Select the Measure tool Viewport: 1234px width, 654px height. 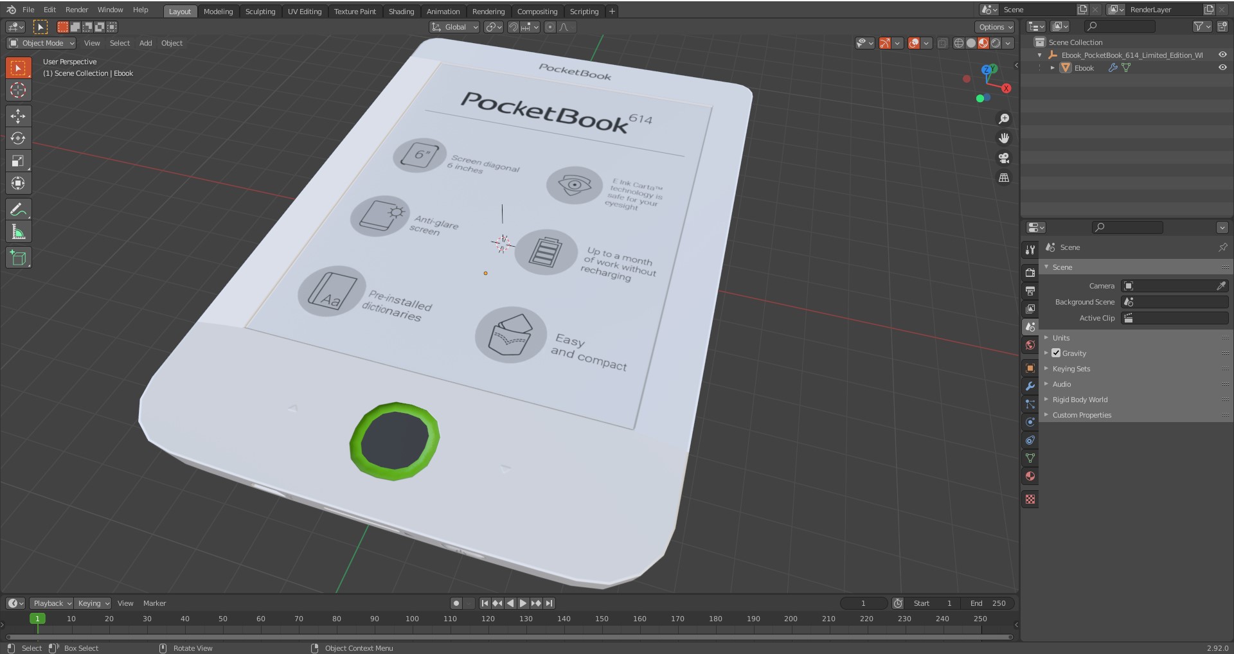18,232
